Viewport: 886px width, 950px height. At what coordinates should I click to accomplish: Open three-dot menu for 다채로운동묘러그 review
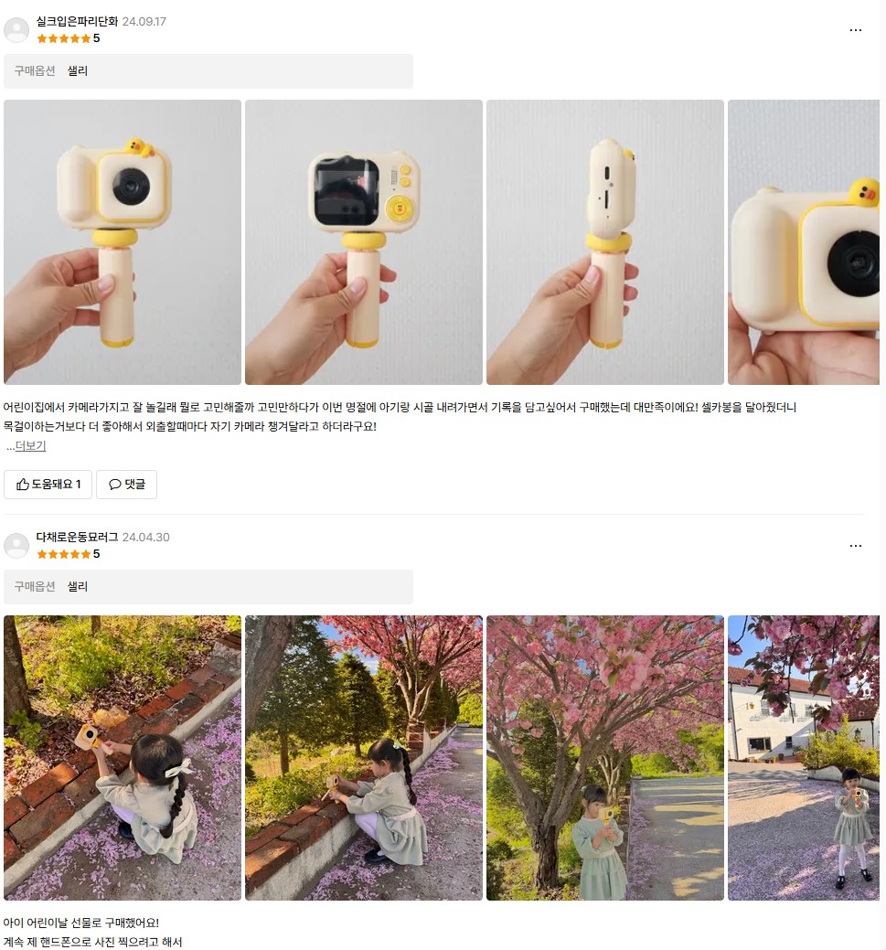tap(855, 545)
